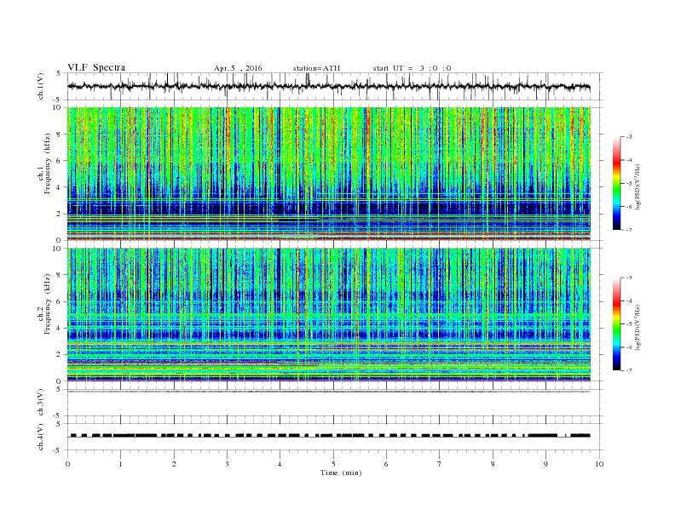Click the "start UT = 3 :0 :0" text
The image size is (675, 521).
click(x=412, y=68)
